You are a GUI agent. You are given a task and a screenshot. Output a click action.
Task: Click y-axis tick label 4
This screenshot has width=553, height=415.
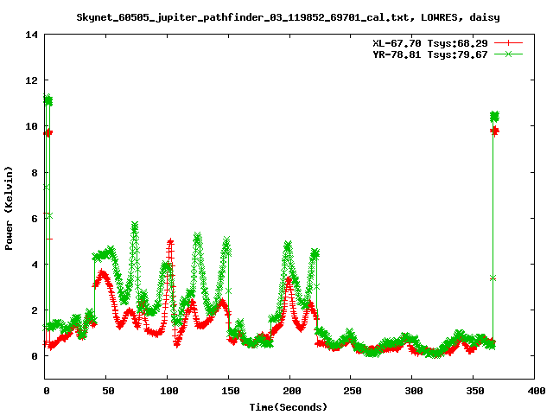click(x=35, y=265)
